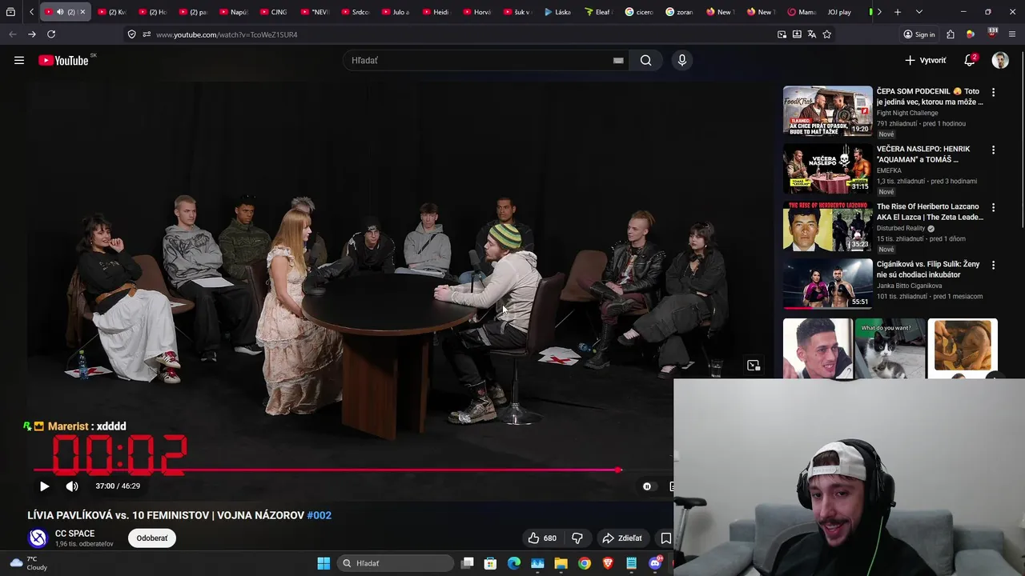1025x576 pixels.
Task: Mute the video with the speaker icon
Action: coord(71,486)
